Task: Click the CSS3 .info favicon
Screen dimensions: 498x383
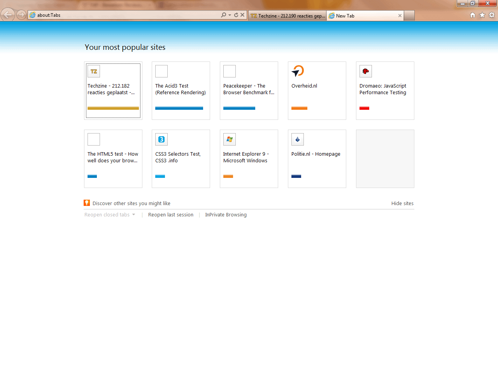Action: (161, 139)
